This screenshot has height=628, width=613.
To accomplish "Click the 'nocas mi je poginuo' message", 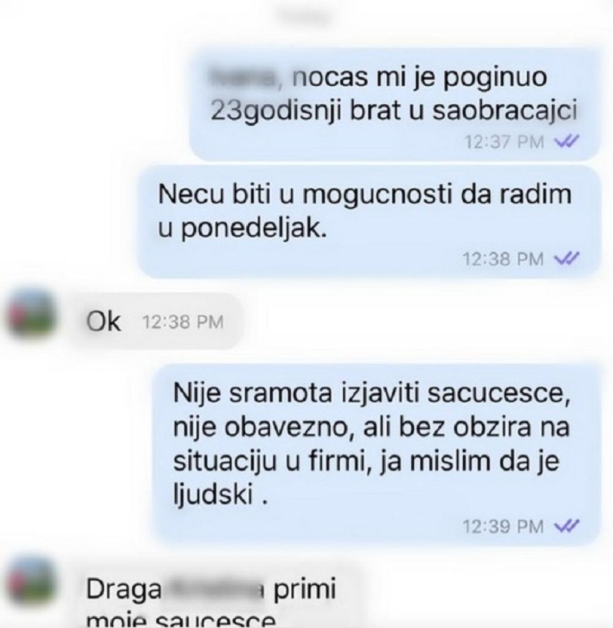I will click(x=394, y=105).
